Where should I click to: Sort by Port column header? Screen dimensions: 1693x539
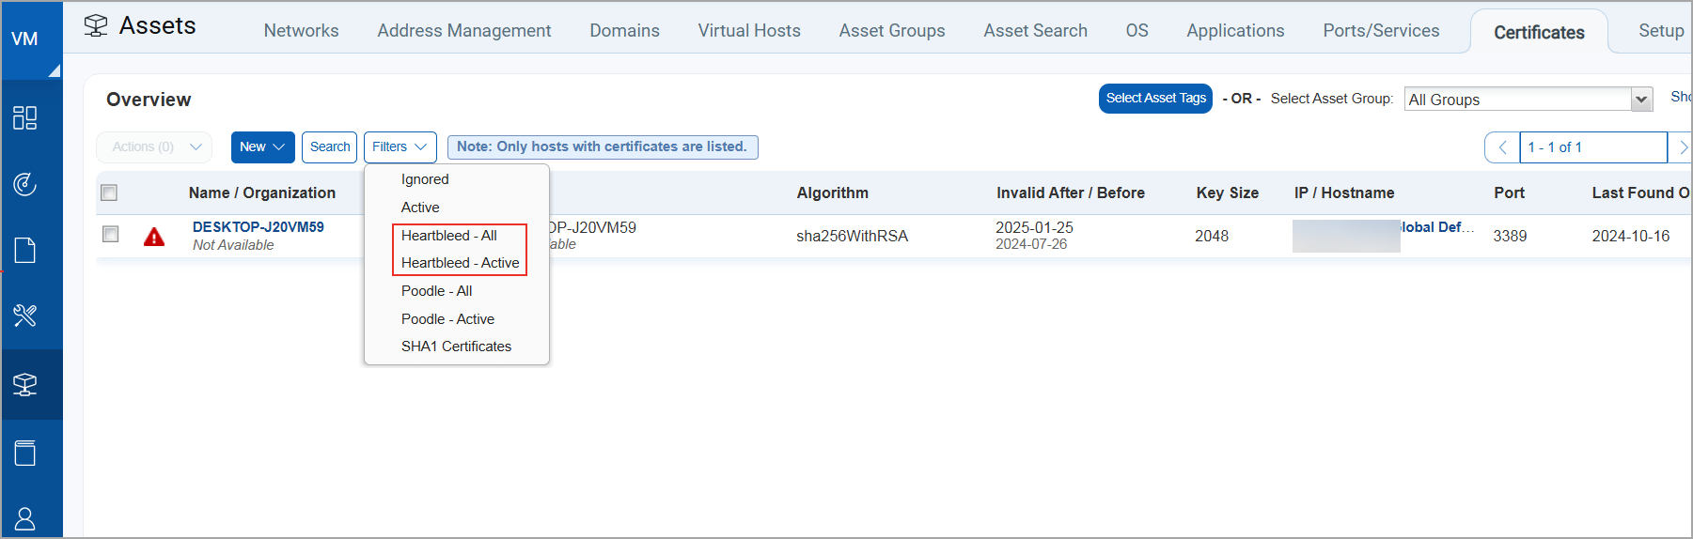(1510, 192)
